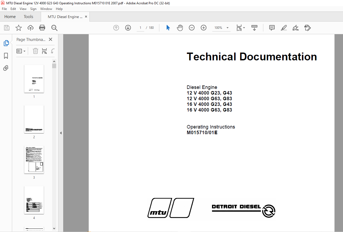Open the Find text magnifier icon
Image resolution: width=343 pixels, height=232 pixels.
coord(54,28)
